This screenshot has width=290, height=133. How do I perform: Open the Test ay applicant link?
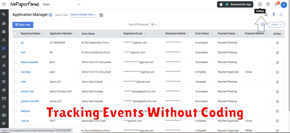tap(25, 121)
